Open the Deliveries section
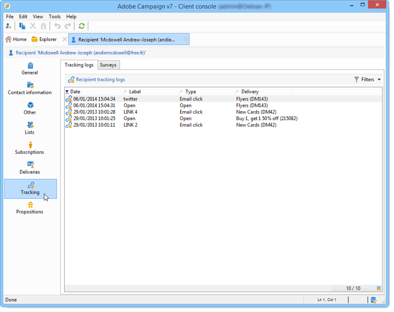This screenshot has width=394, height=312. point(30,168)
